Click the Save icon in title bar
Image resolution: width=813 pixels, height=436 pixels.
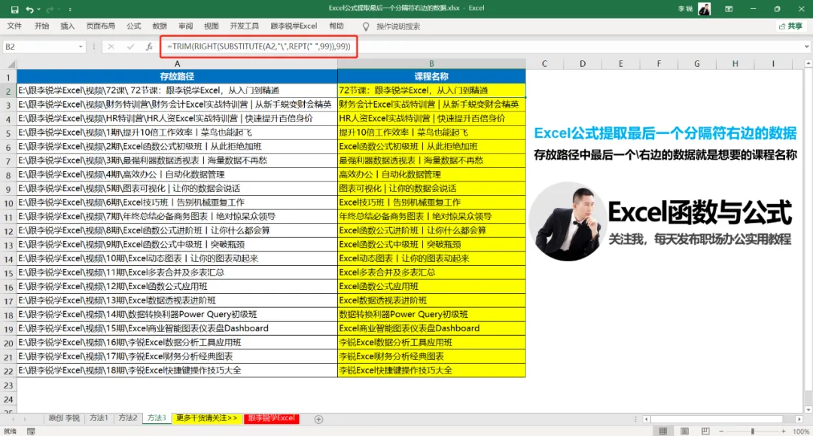(x=14, y=9)
